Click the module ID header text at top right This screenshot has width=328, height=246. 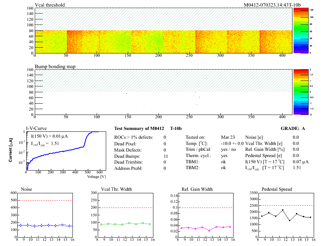(x=272, y=5)
